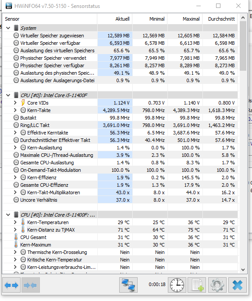Click the Core VIDs lightning bolt icon

[x=23, y=103]
